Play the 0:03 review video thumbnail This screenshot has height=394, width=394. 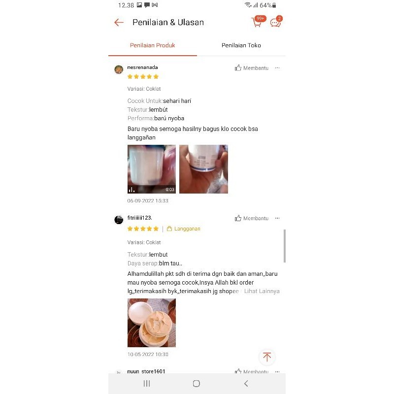coord(152,169)
